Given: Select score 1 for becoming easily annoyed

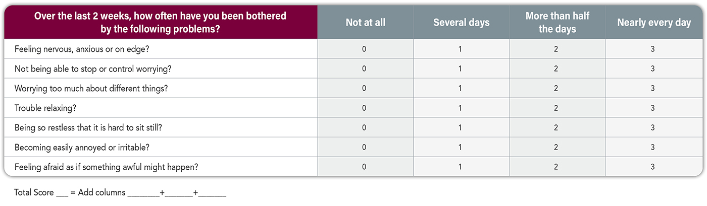Looking at the screenshot, I should [x=460, y=148].
